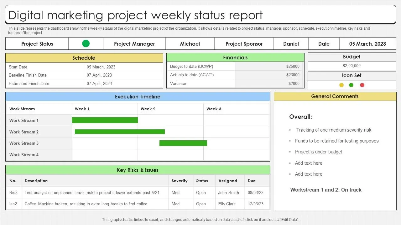Click the 'Project Status' label cell
The image size is (401, 225).
click(37, 44)
